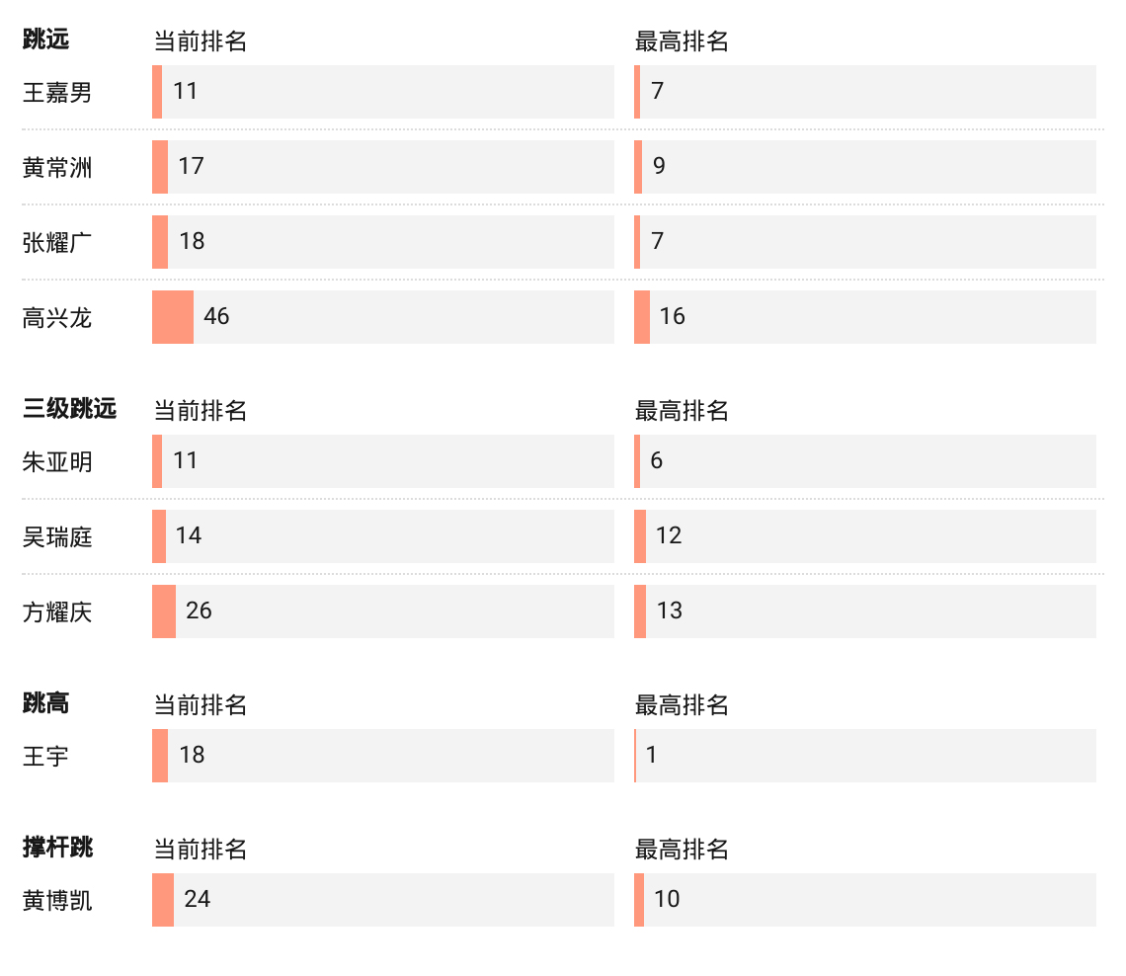The width and height of the screenshot is (1126, 976).
Task: Click 黄博凯's current ranking bar showing 24
Action: pos(163,900)
